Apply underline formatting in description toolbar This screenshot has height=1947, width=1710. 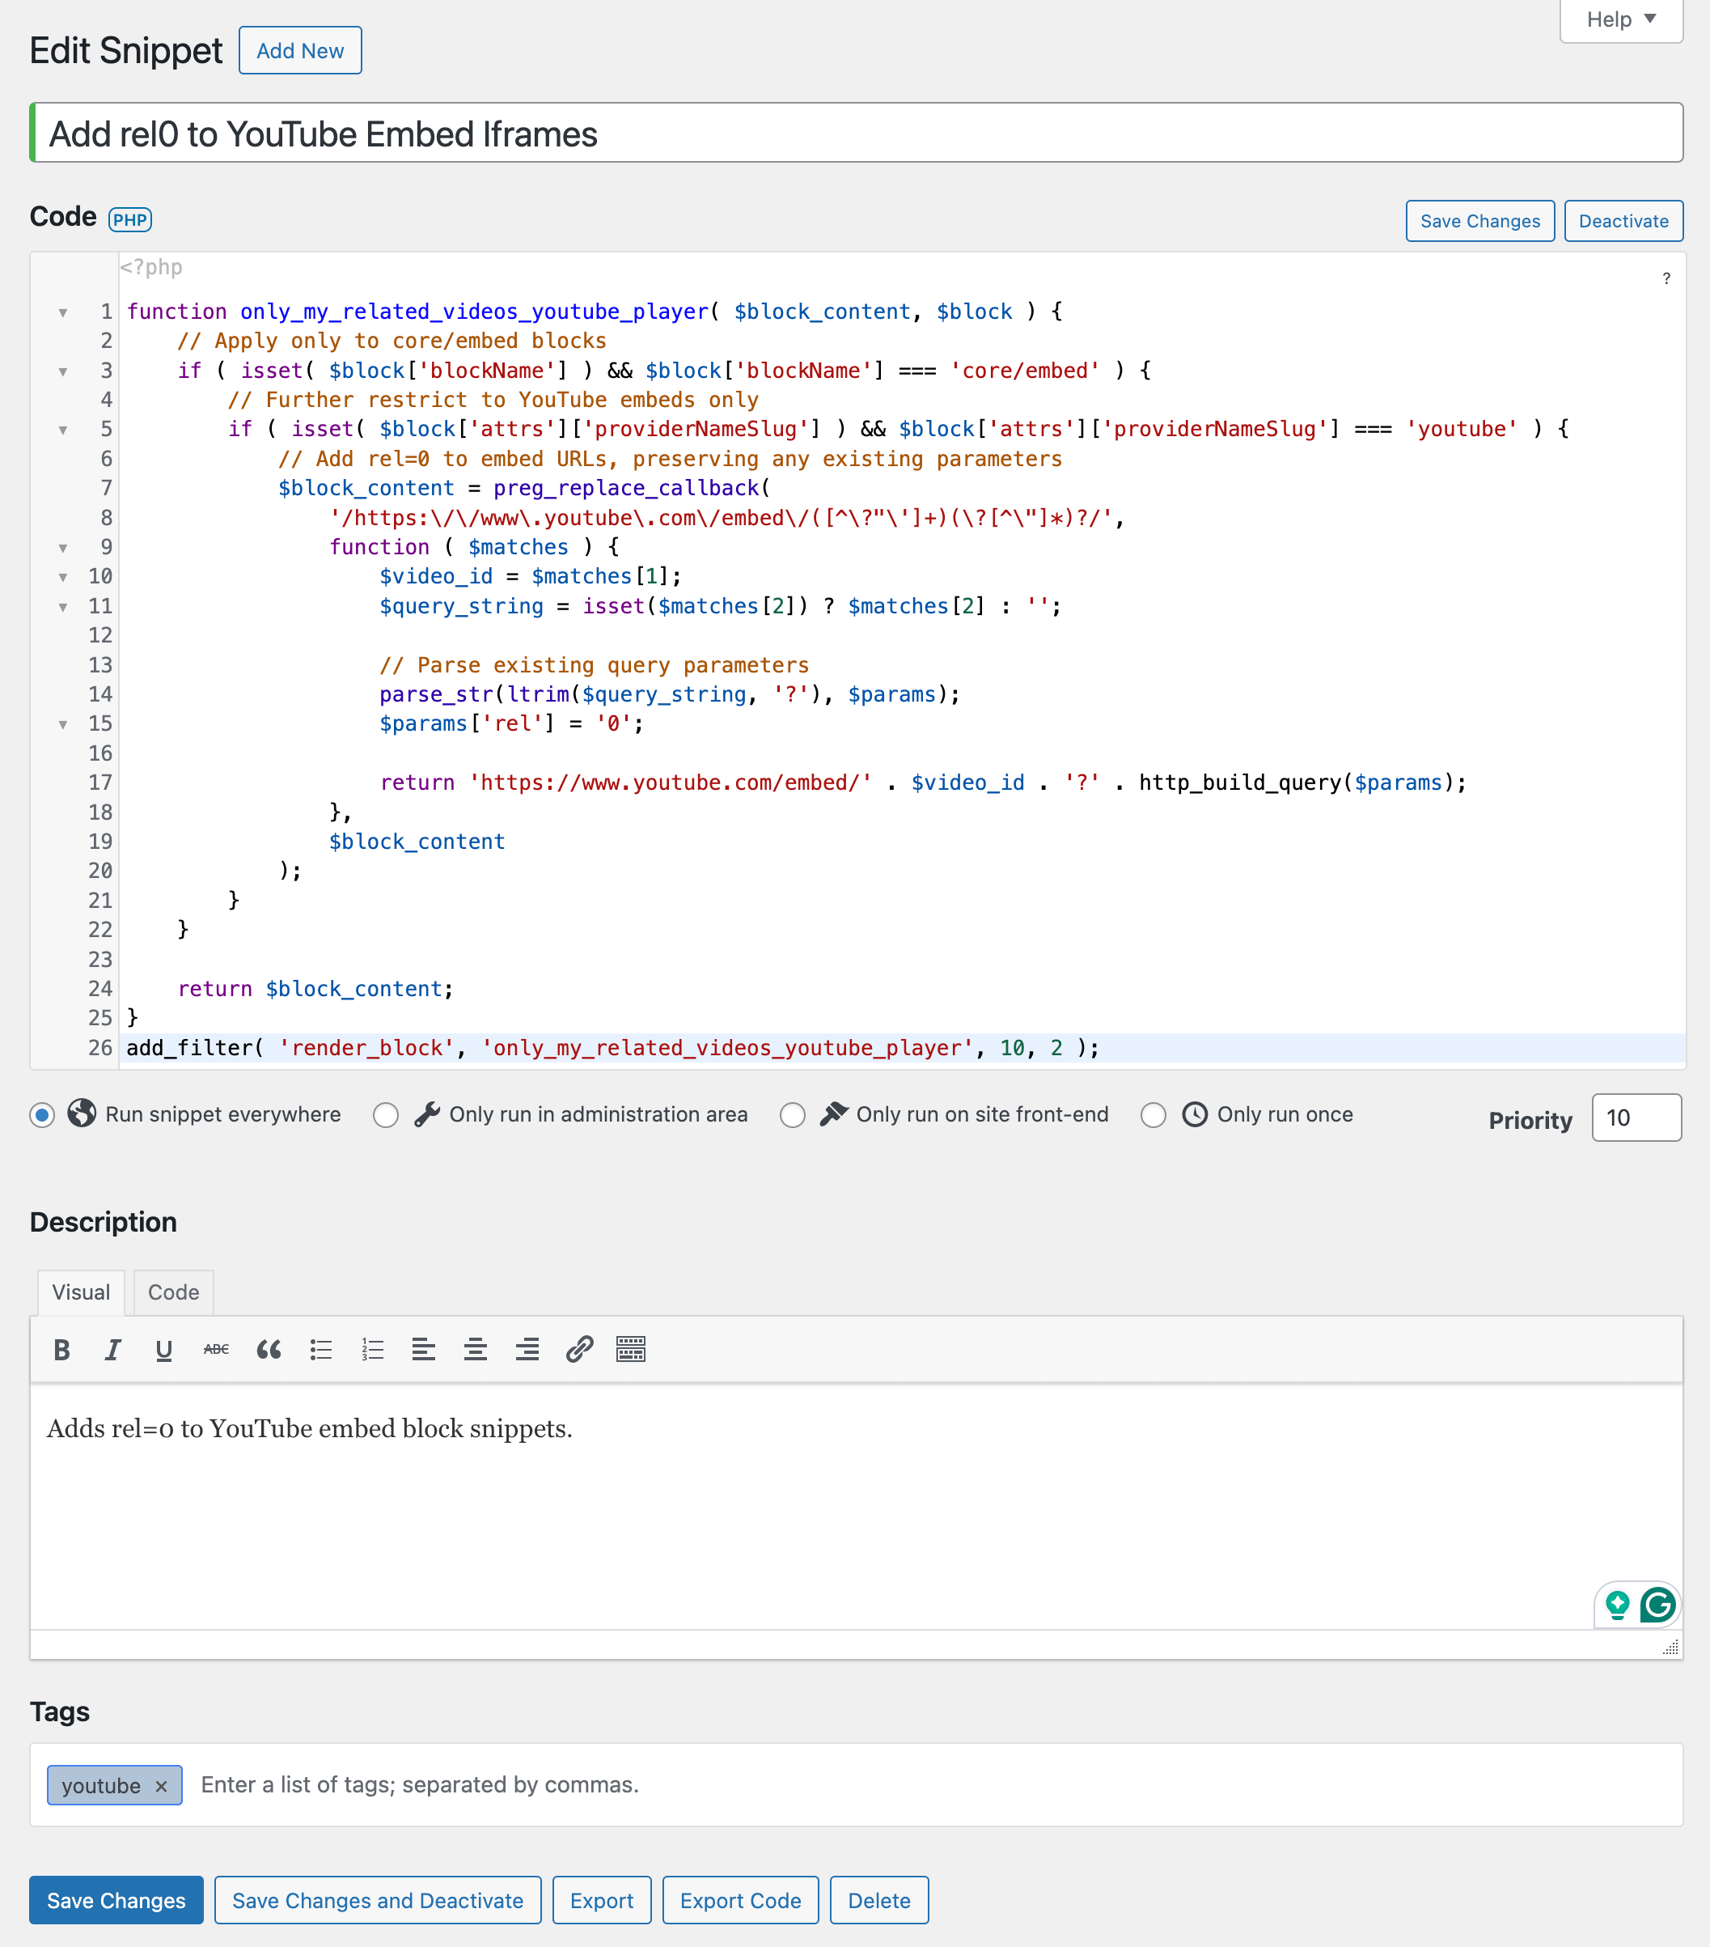[x=163, y=1350]
